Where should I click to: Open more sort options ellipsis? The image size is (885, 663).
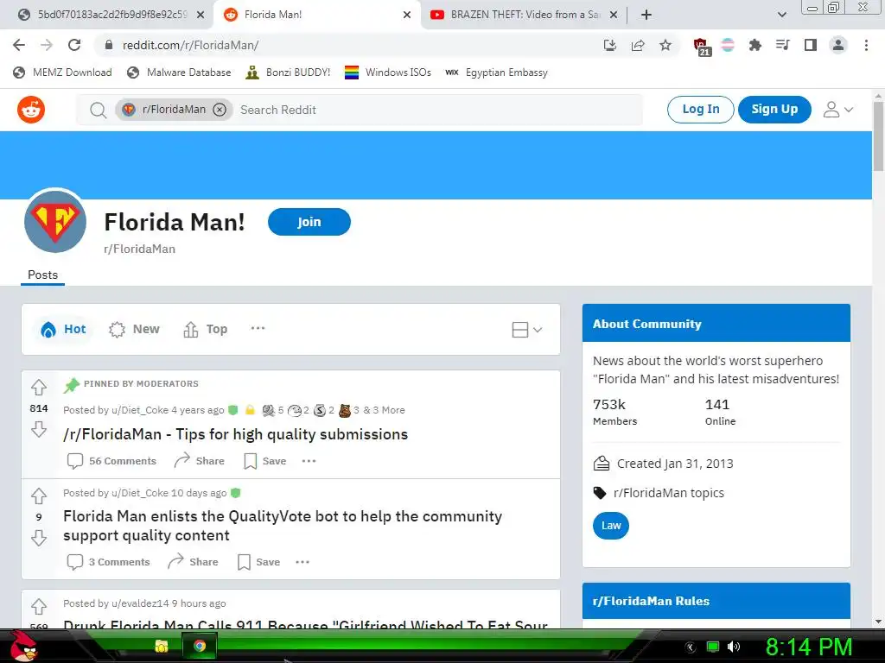click(258, 329)
